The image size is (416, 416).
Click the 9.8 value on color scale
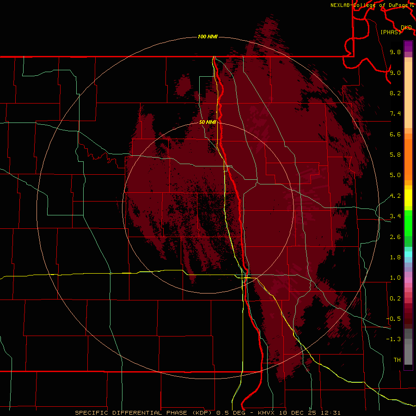point(395,52)
